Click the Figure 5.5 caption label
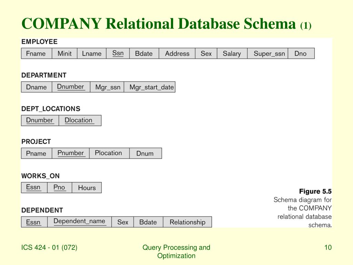353x265 pixels. click(x=315, y=191)
